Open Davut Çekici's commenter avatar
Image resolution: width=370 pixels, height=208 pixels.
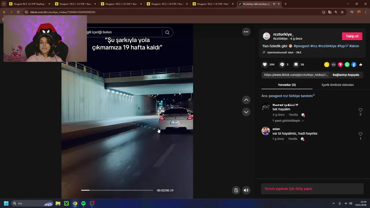[x=266, y=107]
